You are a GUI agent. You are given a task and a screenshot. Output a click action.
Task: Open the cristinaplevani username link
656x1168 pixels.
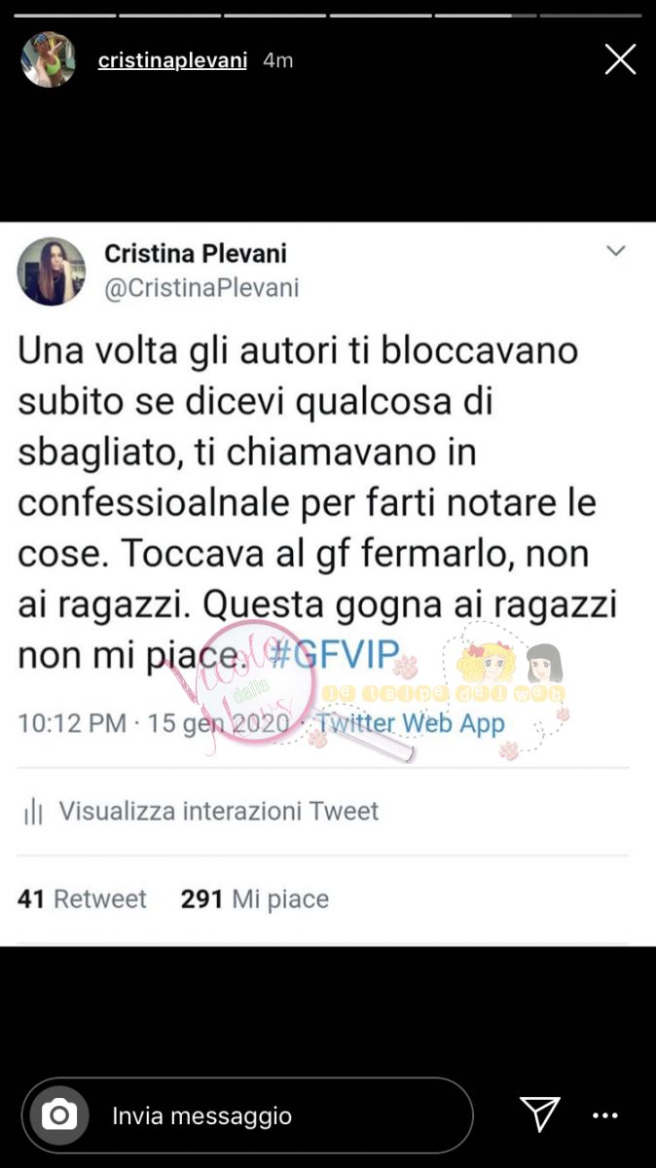pos(172,60)
